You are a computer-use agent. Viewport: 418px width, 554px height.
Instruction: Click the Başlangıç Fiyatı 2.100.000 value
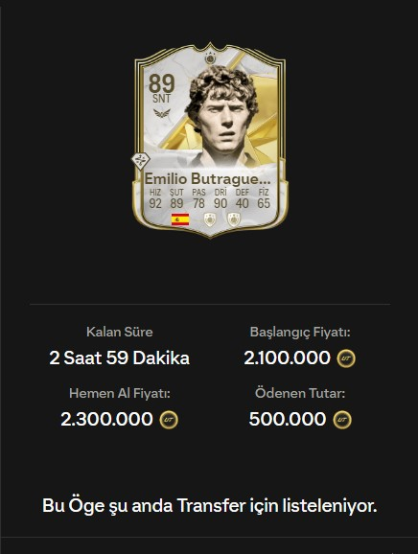click(x=287, y=358)
